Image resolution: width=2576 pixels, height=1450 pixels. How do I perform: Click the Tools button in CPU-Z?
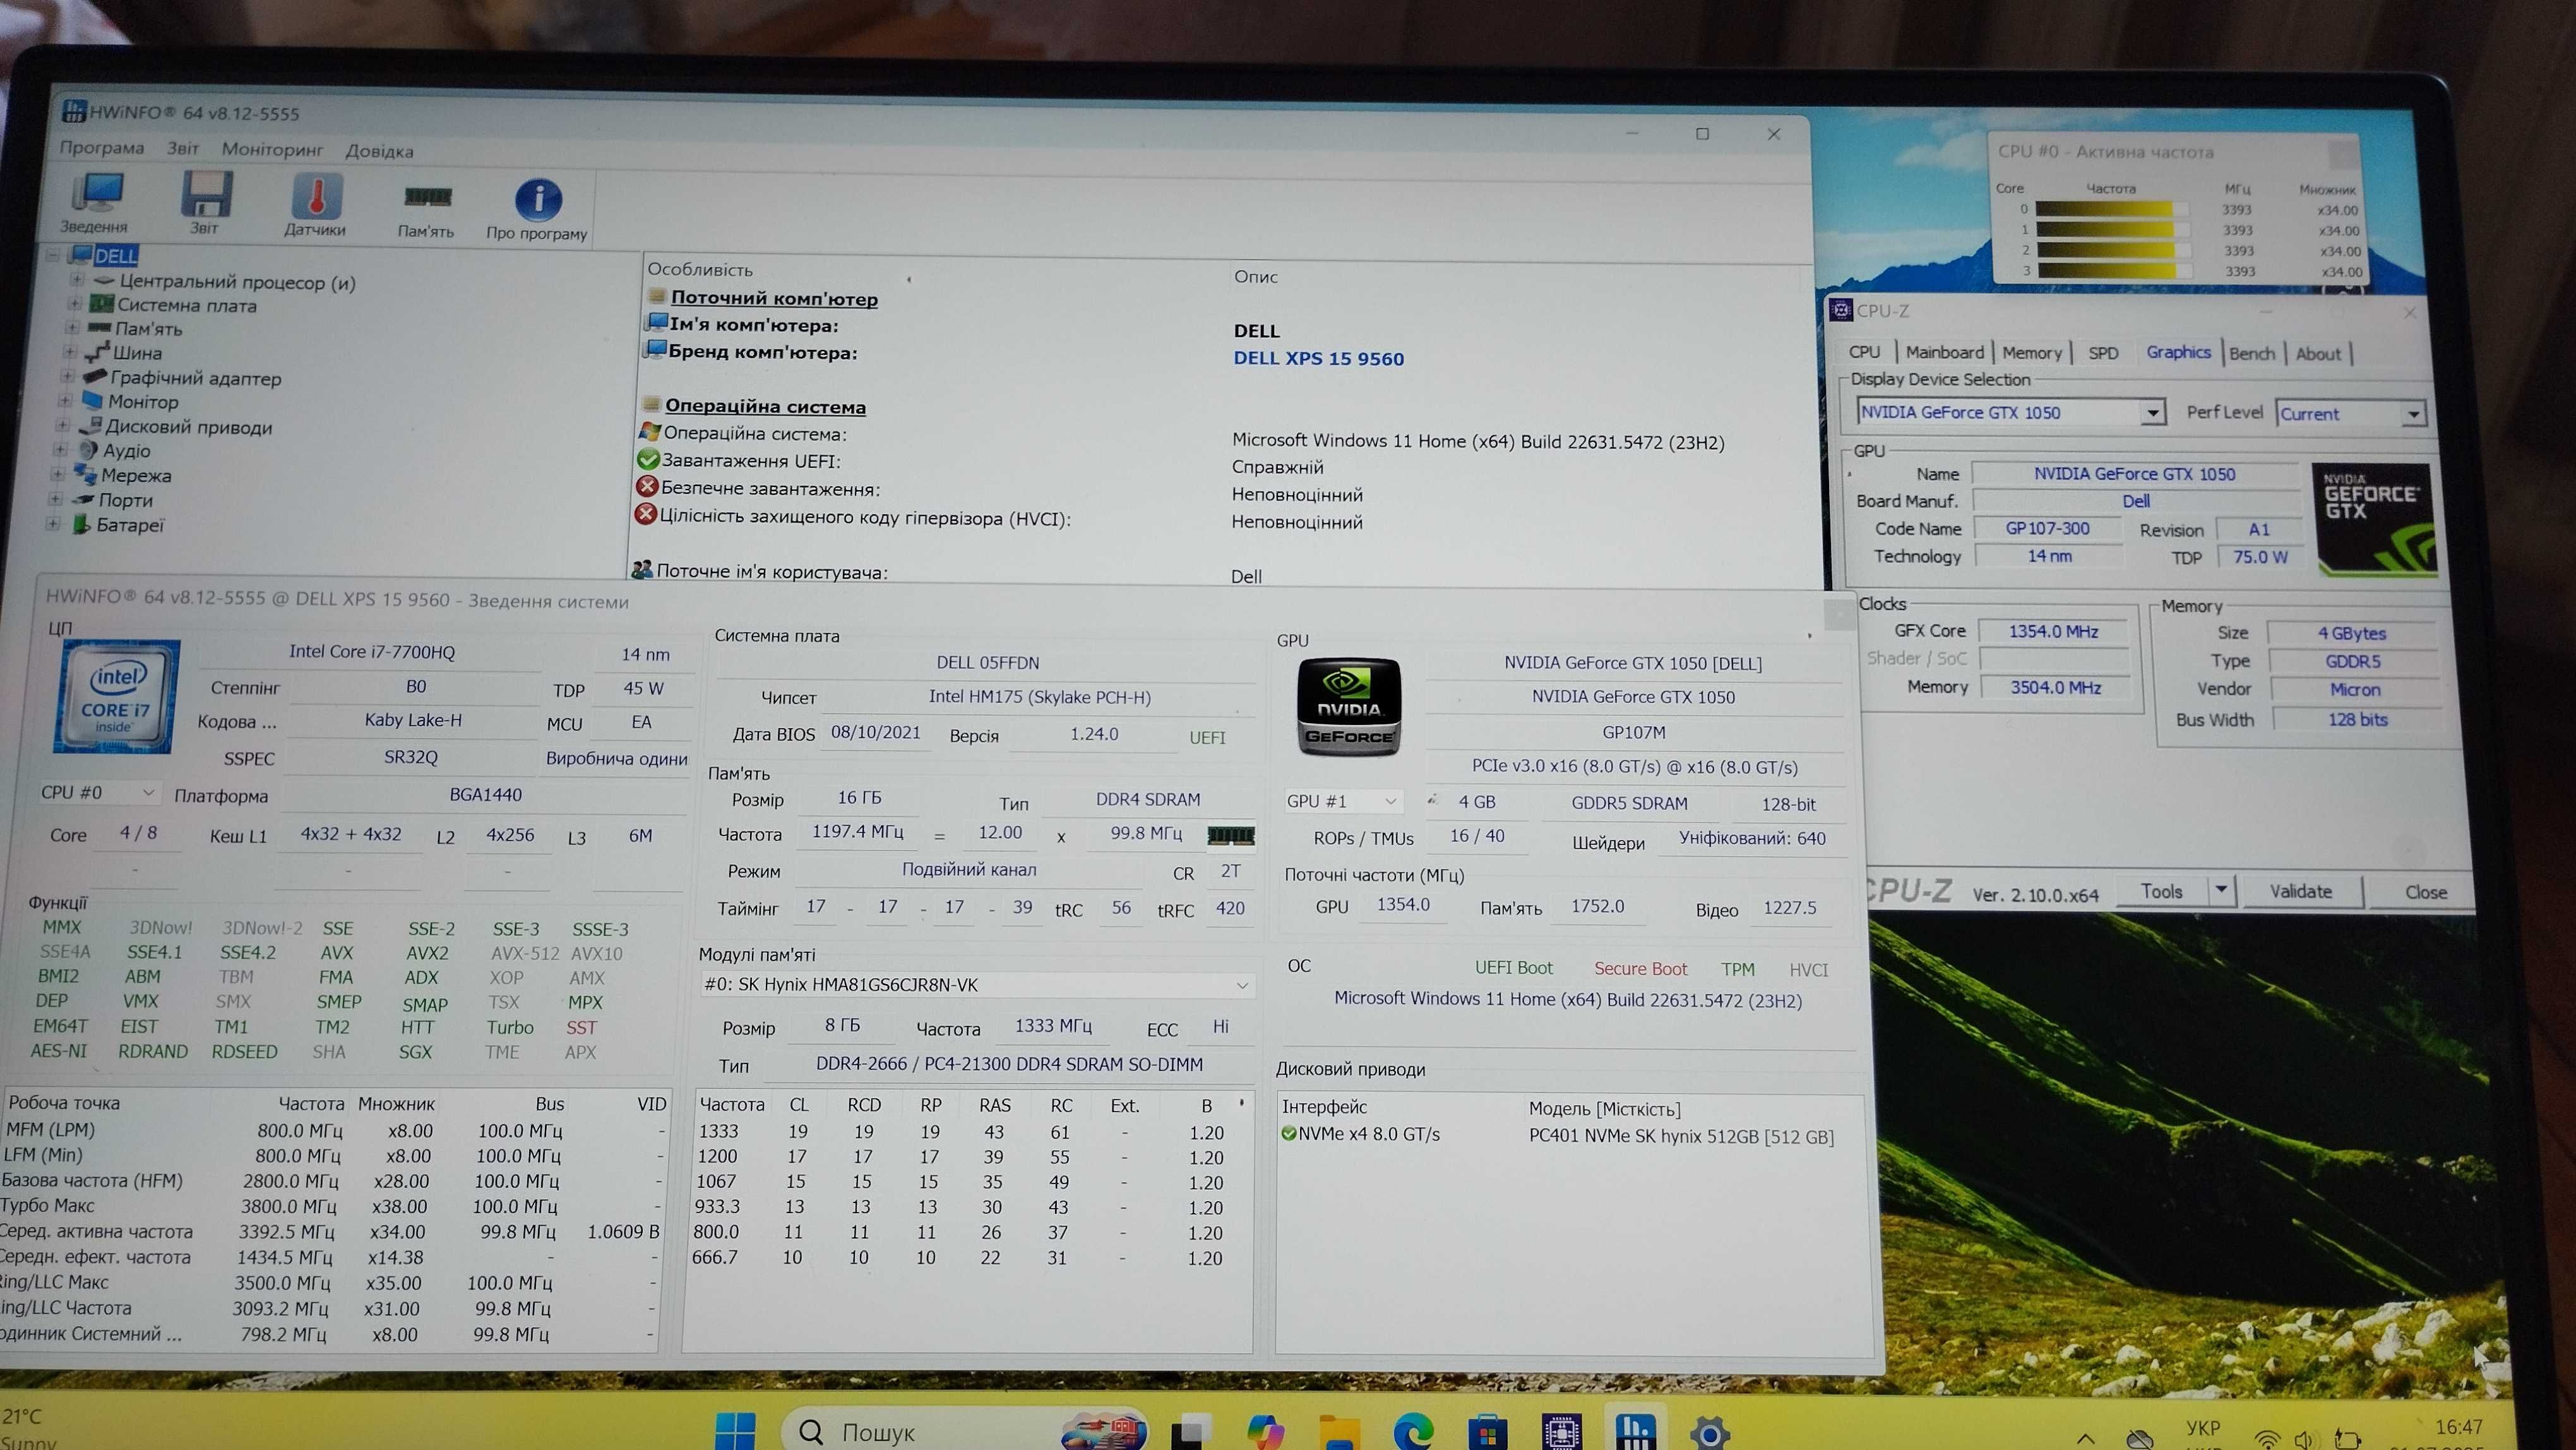2161,890
